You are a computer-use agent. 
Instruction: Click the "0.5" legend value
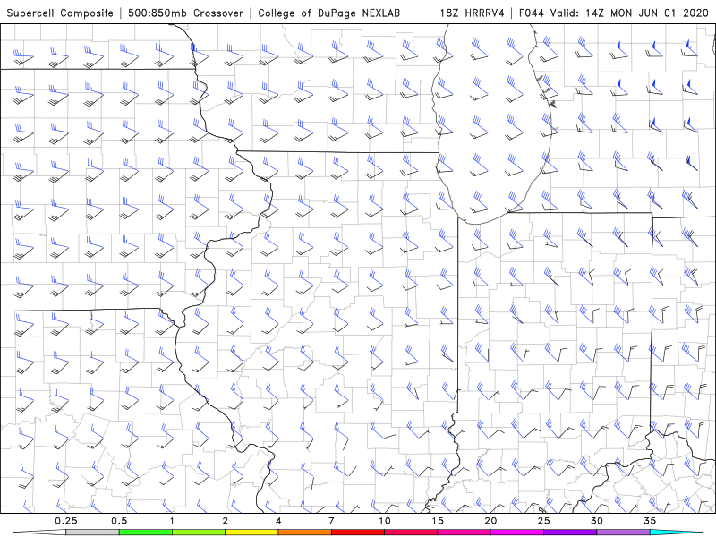[x=119, y=521]
